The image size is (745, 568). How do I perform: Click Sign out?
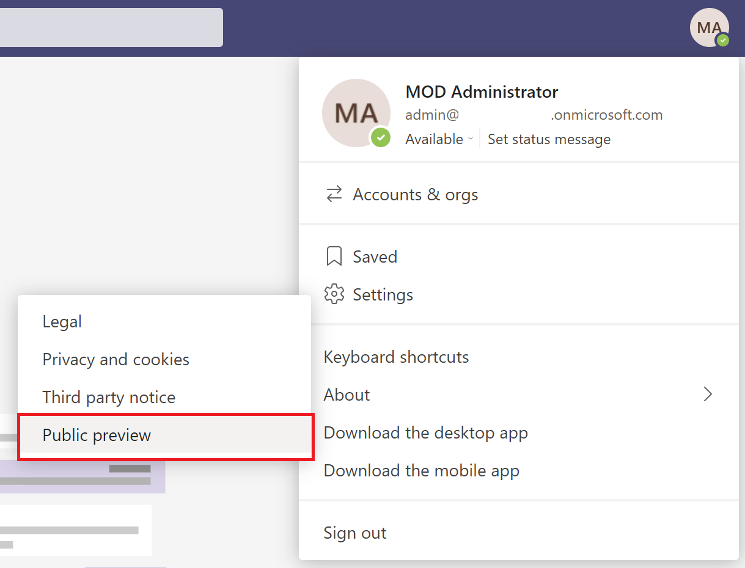pos(519,533)
